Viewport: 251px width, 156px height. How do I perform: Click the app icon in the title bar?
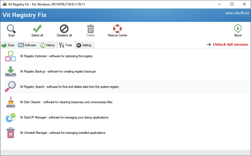pos(5,4)
